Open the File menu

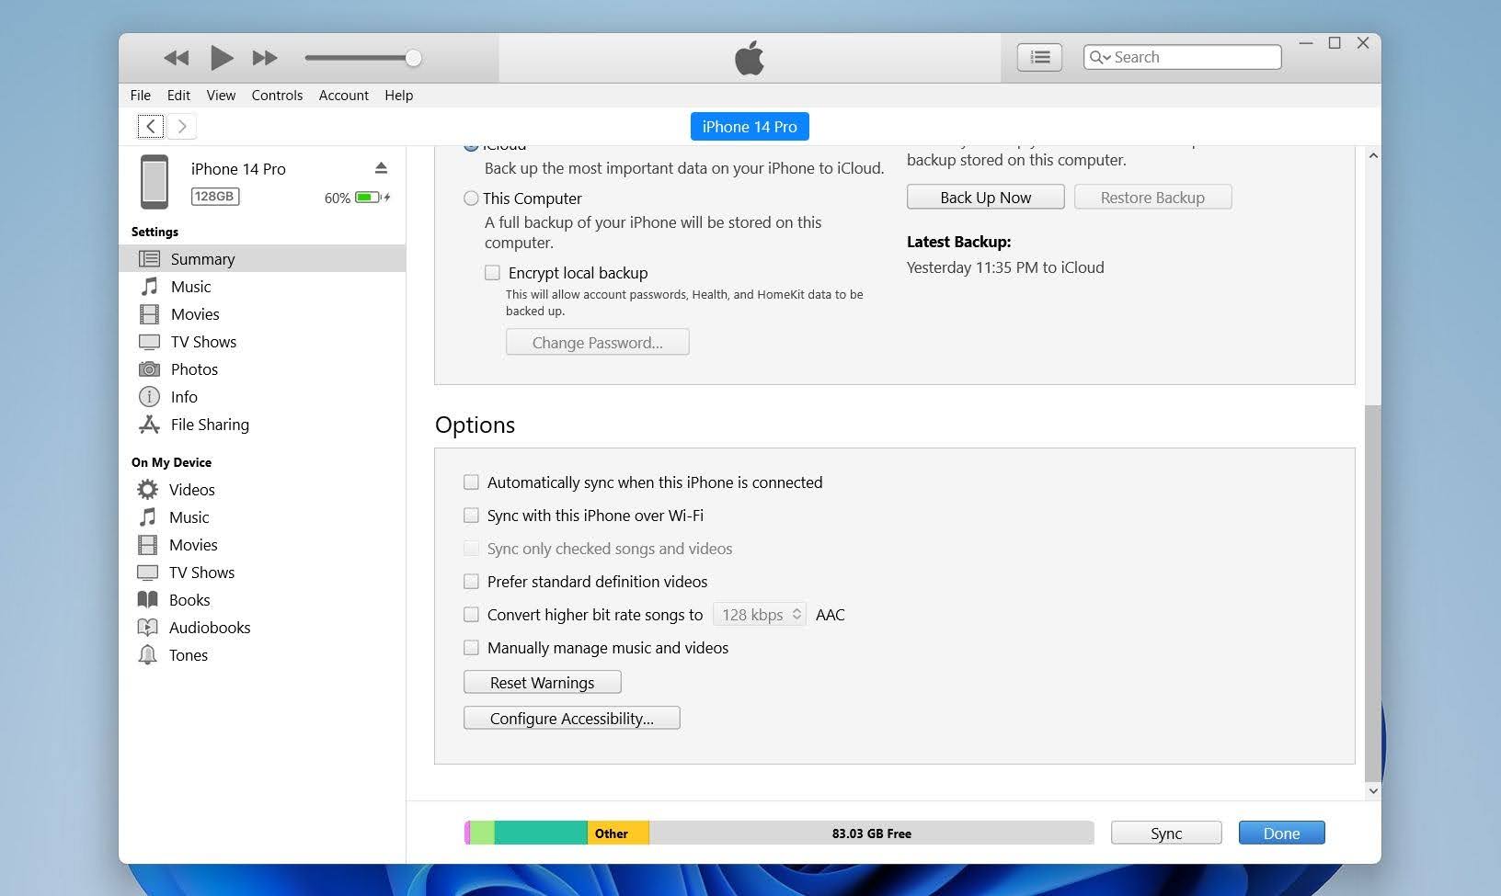click(x=141, y=95)
